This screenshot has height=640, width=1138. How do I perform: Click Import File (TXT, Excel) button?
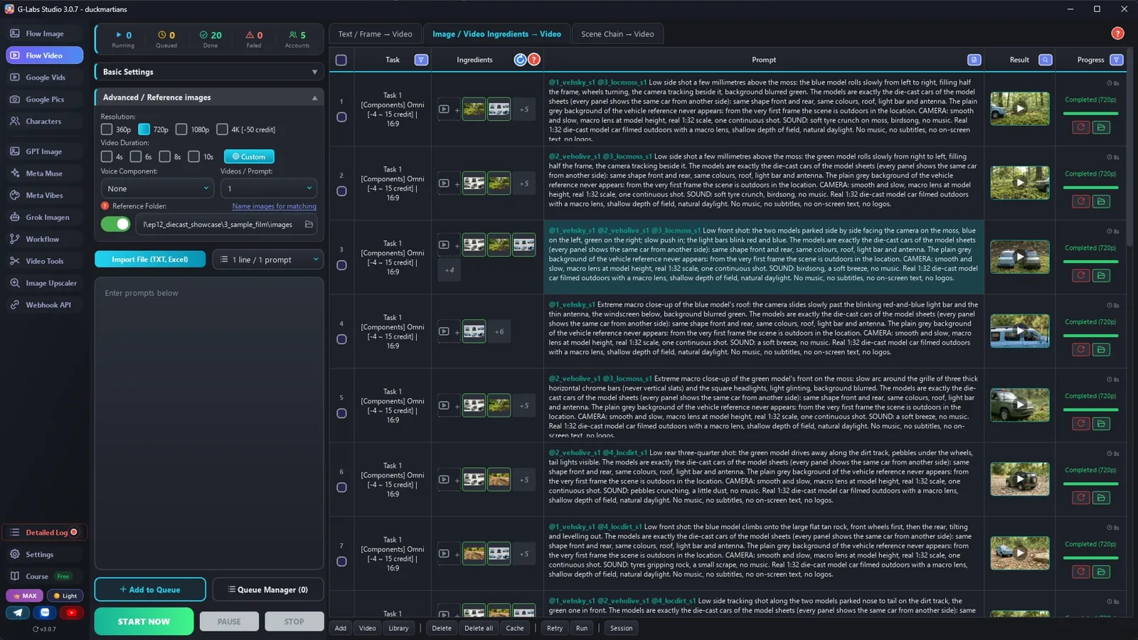150,260
